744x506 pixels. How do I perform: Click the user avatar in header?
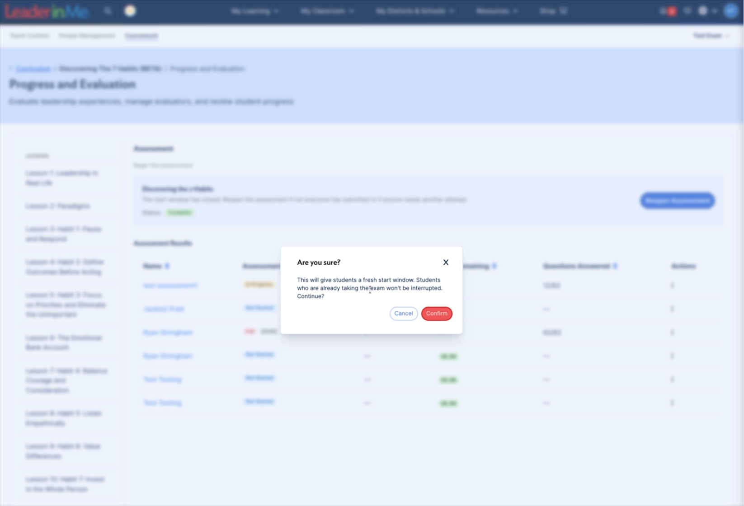tap(731, 11)
